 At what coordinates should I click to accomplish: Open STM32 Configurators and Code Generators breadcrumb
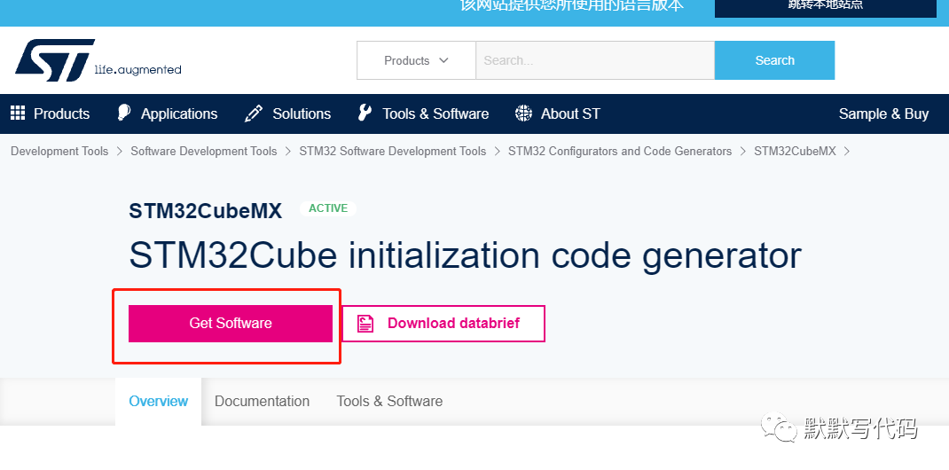620,152
